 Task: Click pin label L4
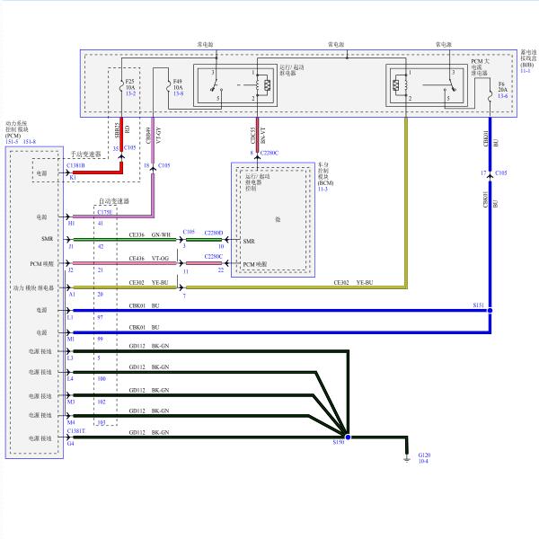[70, 378]
